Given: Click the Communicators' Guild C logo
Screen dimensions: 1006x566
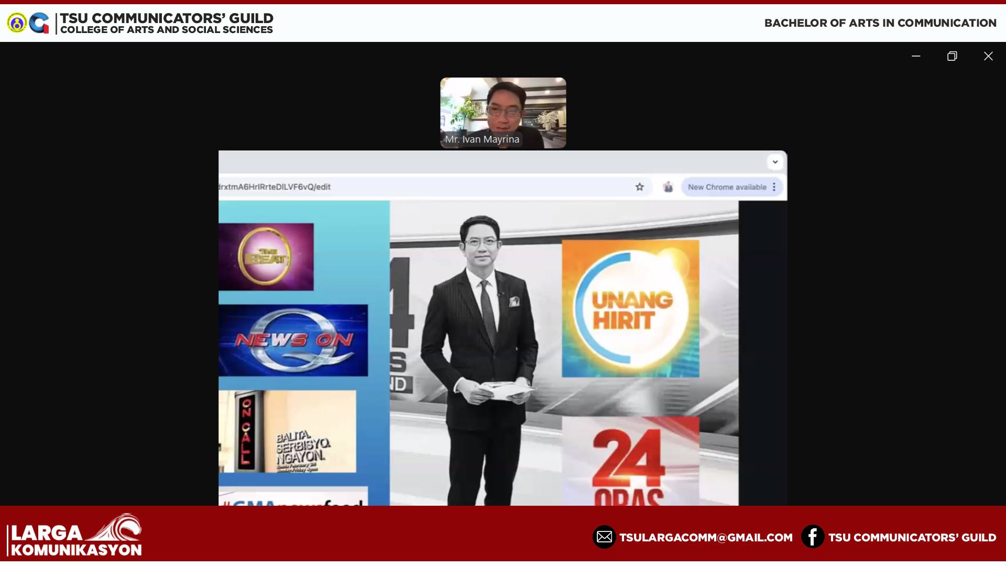Looking at the screenshot, I should 39,23.
